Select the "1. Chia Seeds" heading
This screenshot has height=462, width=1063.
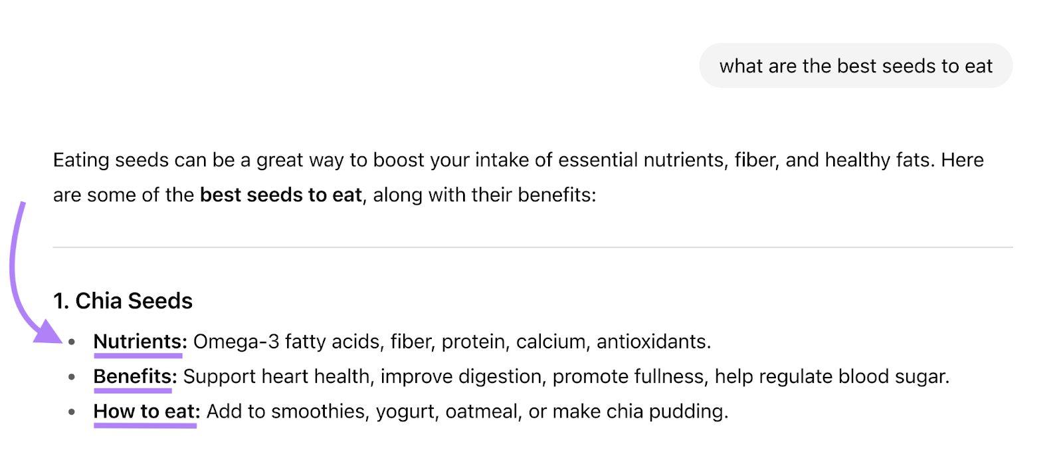(x=123, y=301)
